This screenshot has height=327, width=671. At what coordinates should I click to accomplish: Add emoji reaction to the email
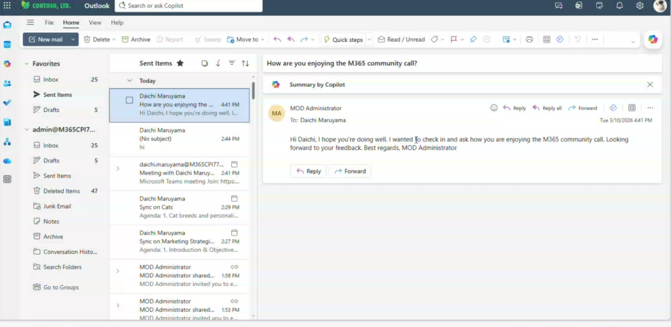[494, 108]
